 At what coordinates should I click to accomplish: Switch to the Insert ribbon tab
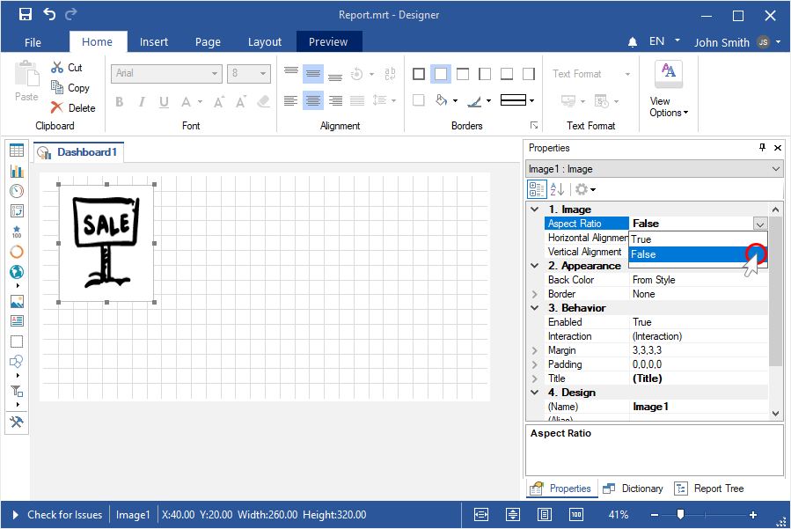[154, 42]
